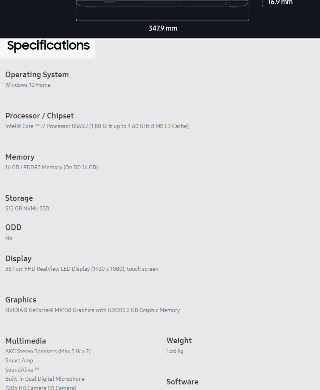The width and height of the screenshot is (320, 390).
Task: Click the Windows 10 Home text
Action: click(28, 85)
